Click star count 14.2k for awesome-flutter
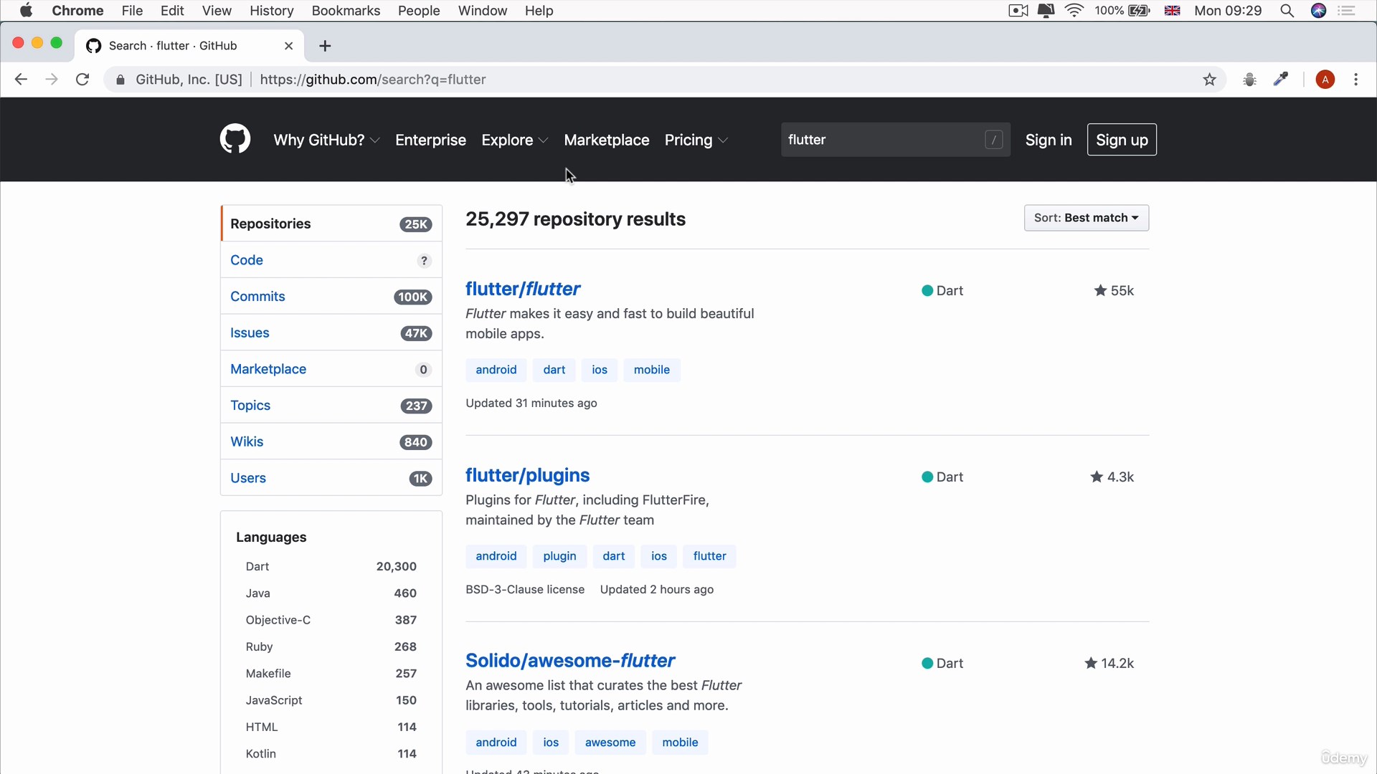Image resolution: width=1377 pixels, height=774 pixels. pyautogui.click(x=1109, y=663)
